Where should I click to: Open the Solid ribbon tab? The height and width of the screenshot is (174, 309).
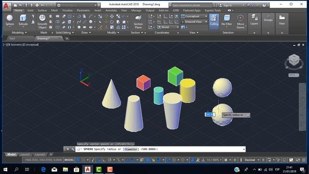pos(30,10)
